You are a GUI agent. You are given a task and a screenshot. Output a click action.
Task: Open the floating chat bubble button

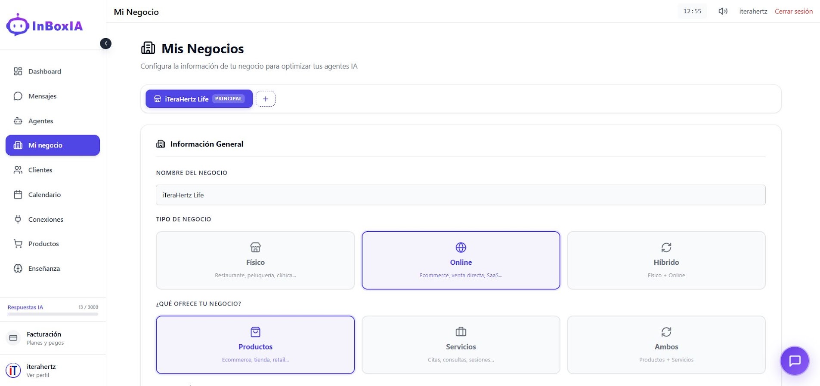(794, 361)
